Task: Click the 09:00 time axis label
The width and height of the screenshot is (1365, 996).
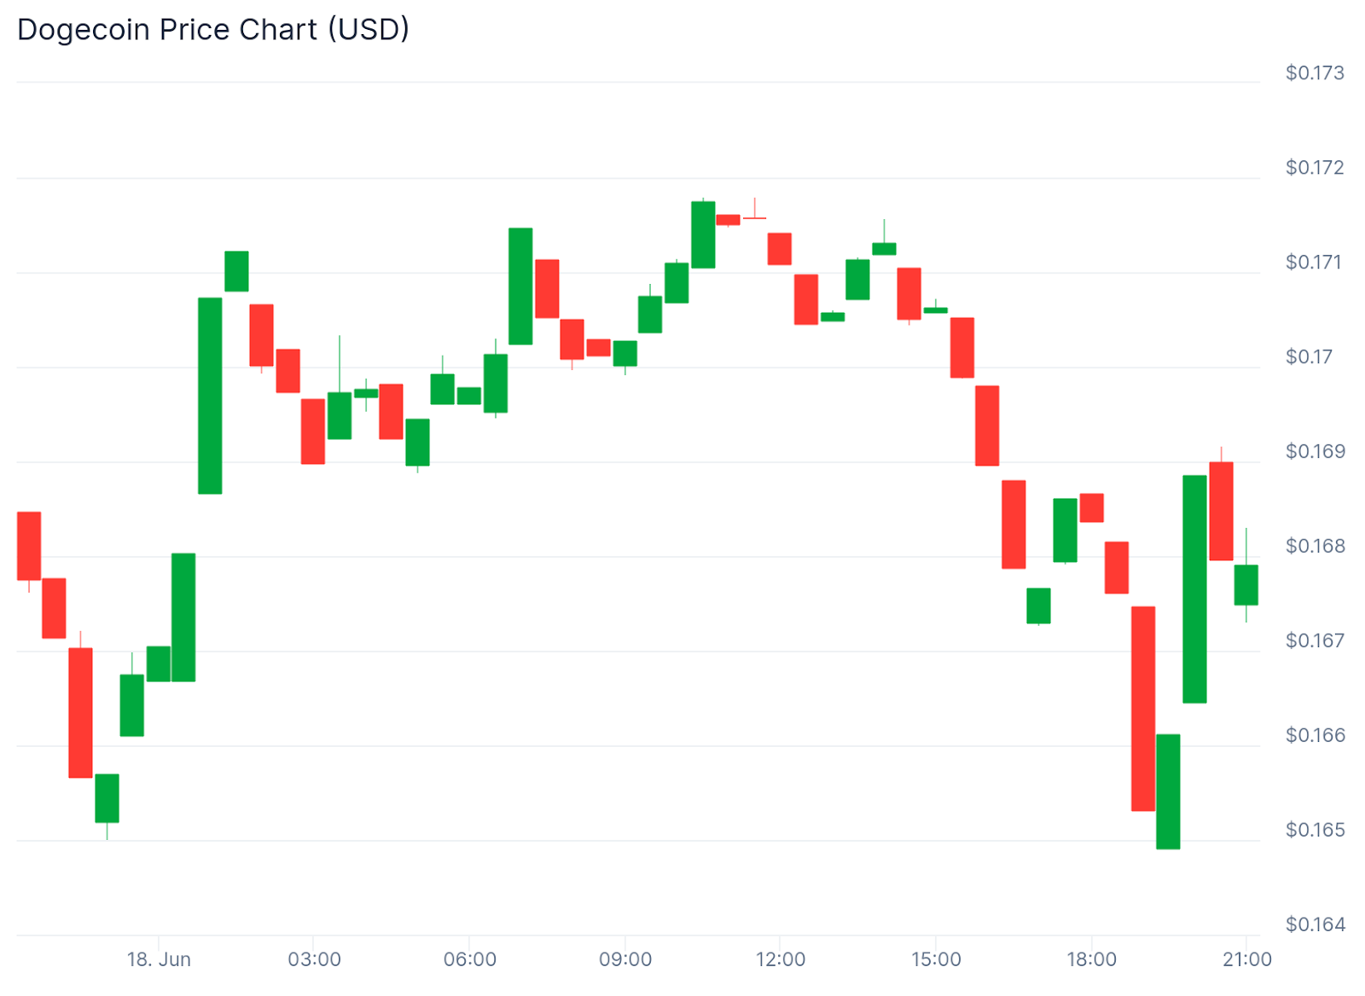Action: coord(625,959)
